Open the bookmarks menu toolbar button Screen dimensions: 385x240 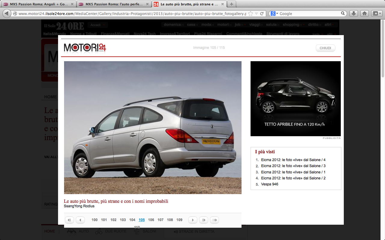[377, 13]
